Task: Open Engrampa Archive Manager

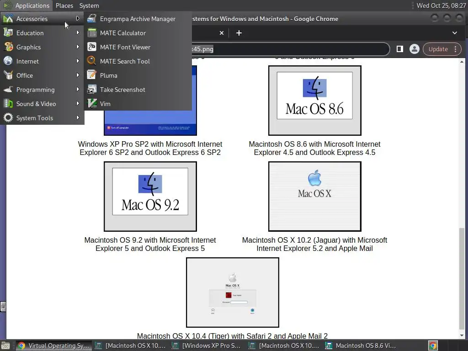Action: (138, 19)
